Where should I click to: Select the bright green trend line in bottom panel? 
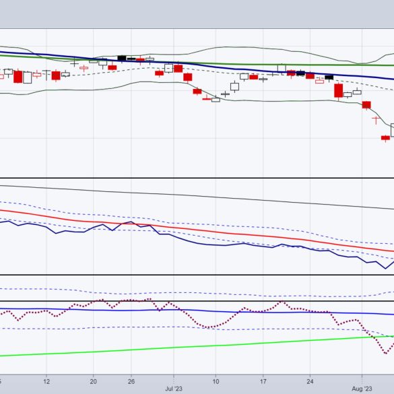coord(197,346)
